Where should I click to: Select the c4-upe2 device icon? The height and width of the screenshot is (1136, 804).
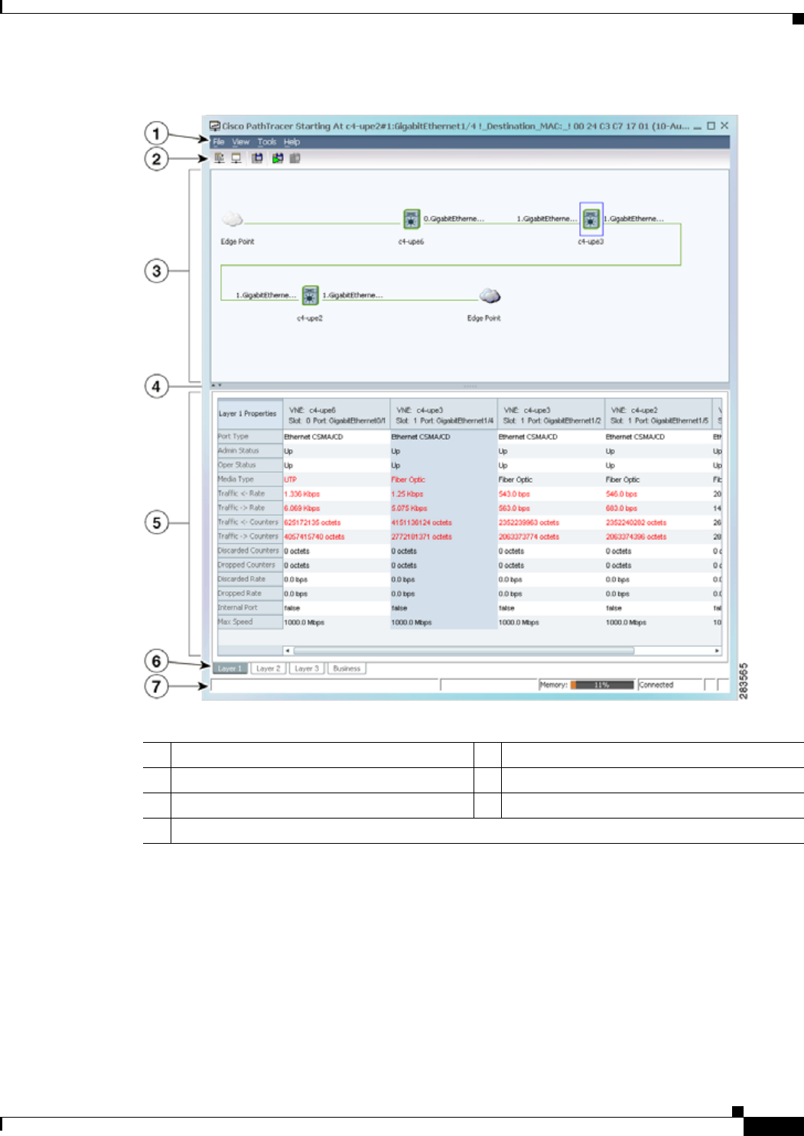tap(310, 295)
